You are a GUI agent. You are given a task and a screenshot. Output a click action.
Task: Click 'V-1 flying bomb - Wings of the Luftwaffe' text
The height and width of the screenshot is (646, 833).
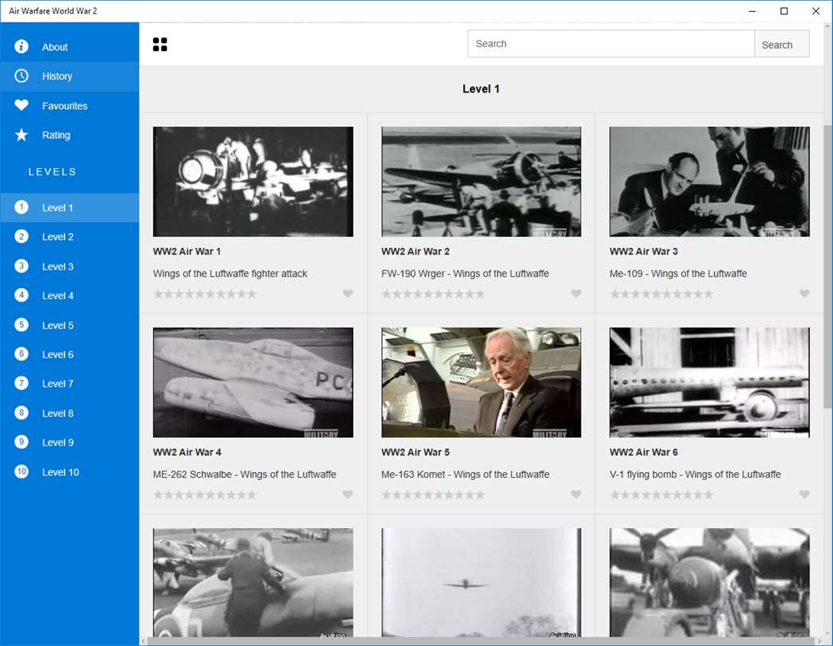(x=695, y=474)
